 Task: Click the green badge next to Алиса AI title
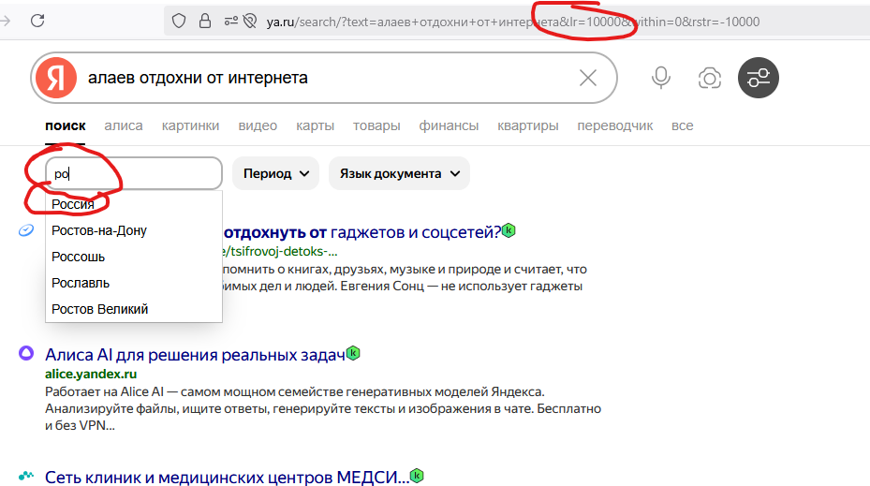pyautogui.click(x=353, y=353)
